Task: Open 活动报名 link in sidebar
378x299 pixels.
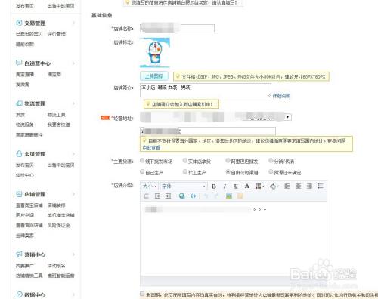Action: pos(57,266)
